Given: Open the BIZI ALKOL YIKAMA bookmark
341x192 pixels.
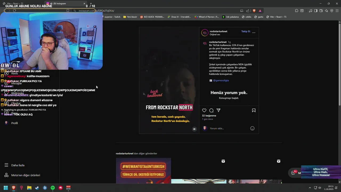Looking at the screenshot, I should click(x=152, y=17).
